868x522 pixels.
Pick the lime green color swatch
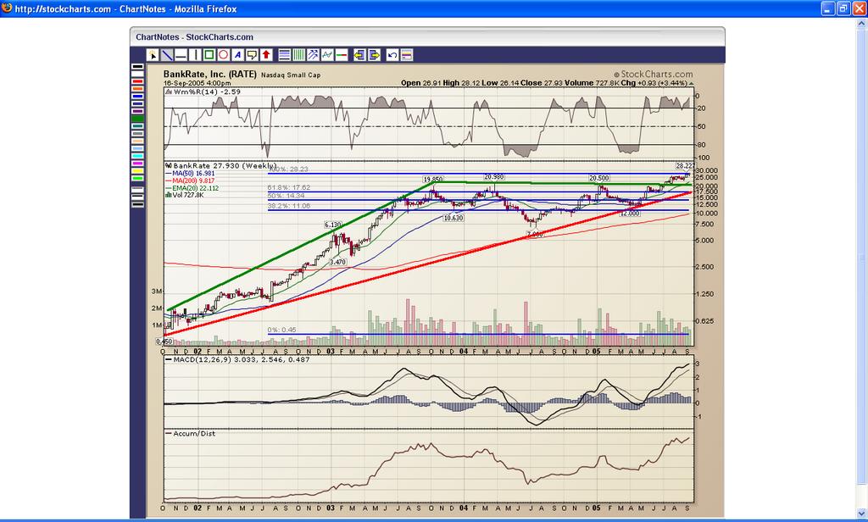[137, 178]
